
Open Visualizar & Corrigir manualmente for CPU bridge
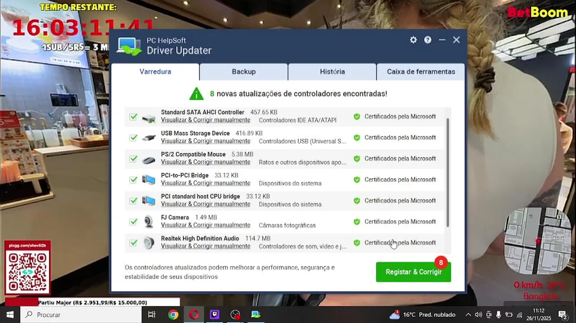tap(205, 204)
